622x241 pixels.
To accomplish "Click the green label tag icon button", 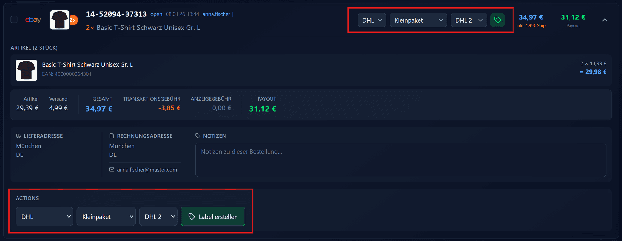I will (x=498, y=20).
